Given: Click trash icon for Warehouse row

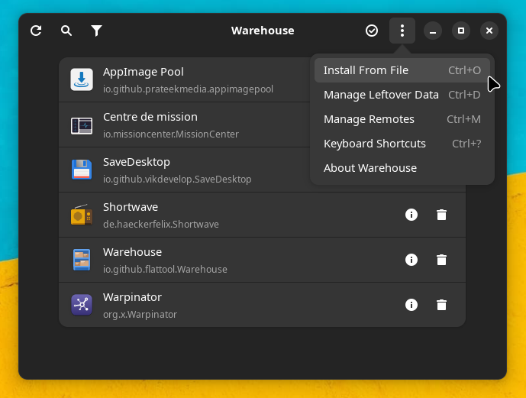Looking at the screenshot, I should (x=441, y=260).
